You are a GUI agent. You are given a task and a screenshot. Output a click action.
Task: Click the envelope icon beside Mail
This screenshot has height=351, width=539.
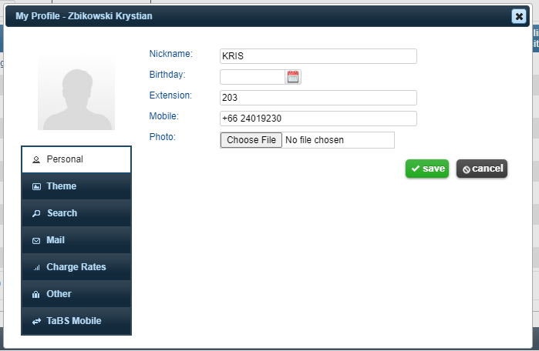click(36, 240)
